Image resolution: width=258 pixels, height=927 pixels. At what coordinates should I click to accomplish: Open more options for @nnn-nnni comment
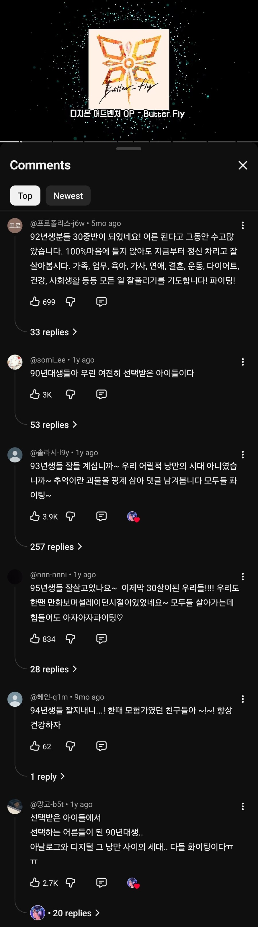(x=243, y=577)
